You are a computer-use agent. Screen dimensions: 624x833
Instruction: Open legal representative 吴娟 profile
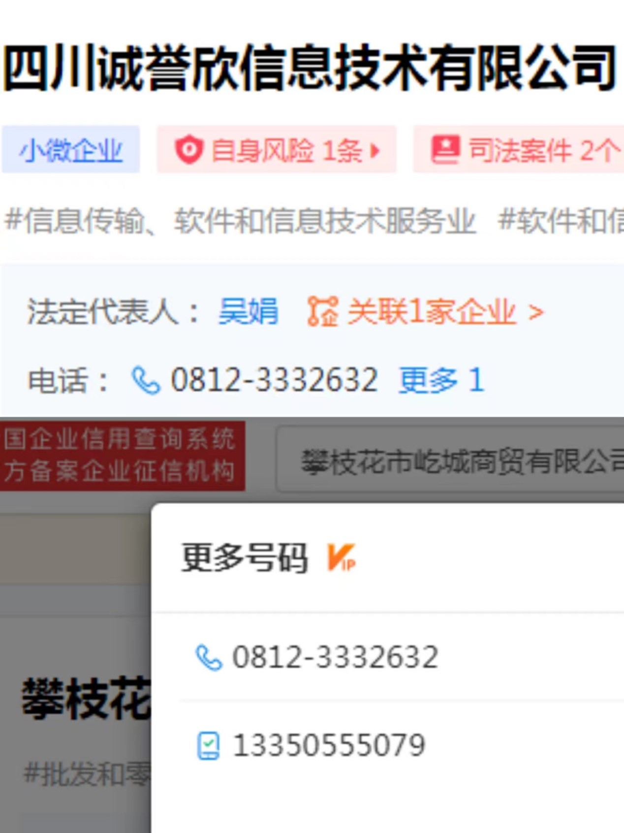pyautogui.click(x=249, y=311)
